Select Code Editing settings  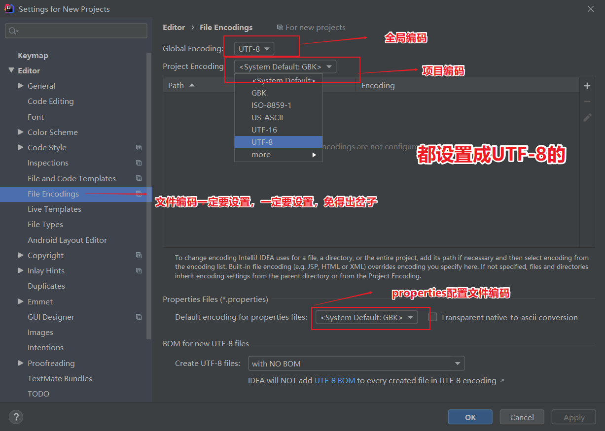[51, 101]
